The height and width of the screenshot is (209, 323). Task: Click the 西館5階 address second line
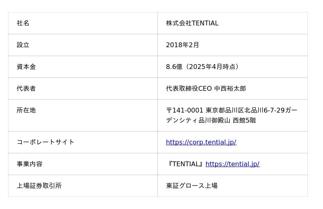pos(244,120)
